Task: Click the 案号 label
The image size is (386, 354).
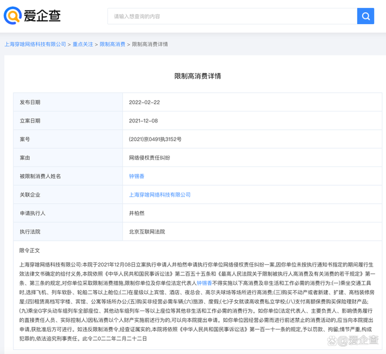Action: tap(25, 139)
